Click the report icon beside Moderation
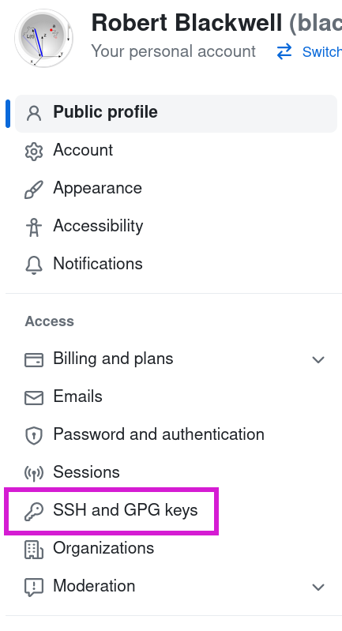342x631 pixels. pos(34,588)
